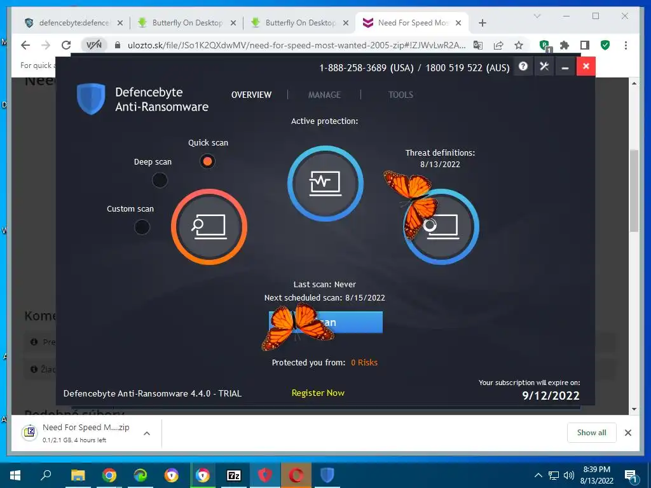
Task: Select the Custom scan radio option
Action: [142, 227]
